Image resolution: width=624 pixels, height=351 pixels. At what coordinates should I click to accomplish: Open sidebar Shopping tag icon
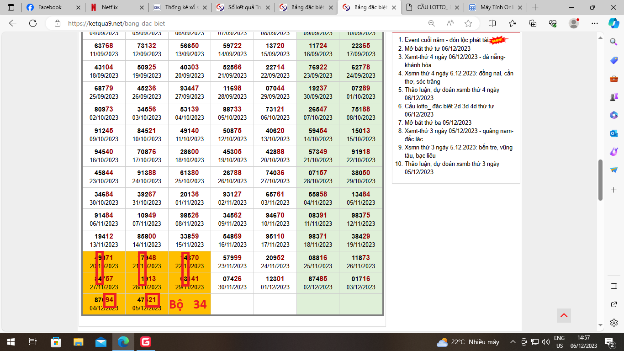(x=613, y=60)
